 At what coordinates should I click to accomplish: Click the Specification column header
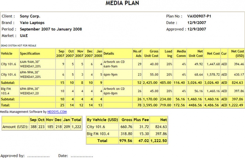(30, 54)
